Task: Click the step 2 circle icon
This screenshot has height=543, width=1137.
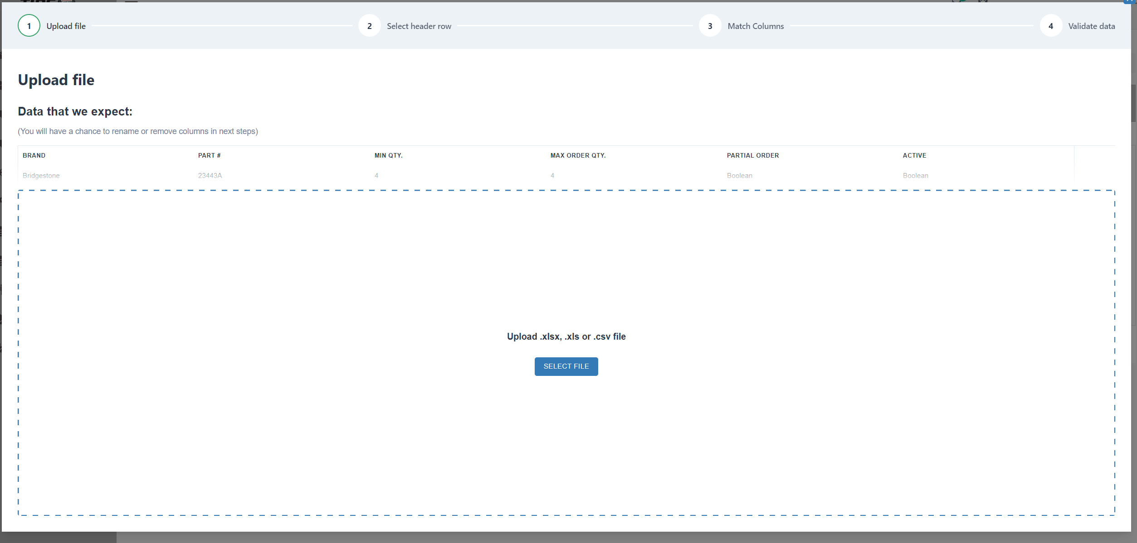Action: (x=369, y=26)
